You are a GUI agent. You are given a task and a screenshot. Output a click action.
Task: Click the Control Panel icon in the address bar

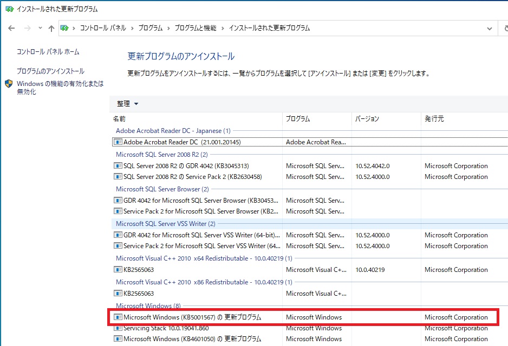(x=65, y=28)
